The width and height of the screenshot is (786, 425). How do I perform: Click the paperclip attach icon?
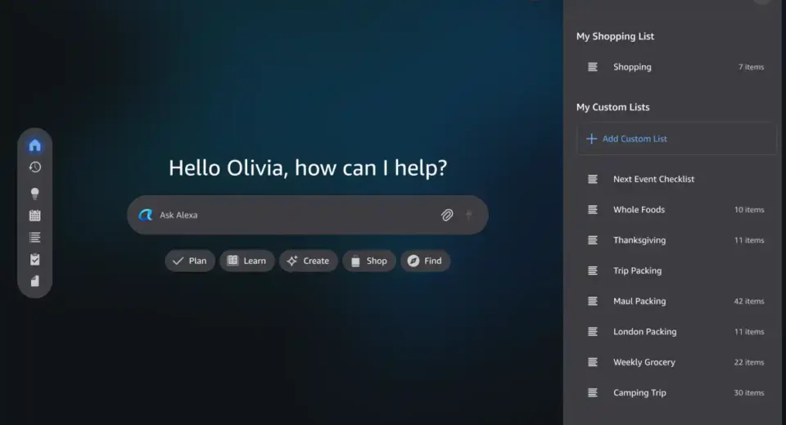tap(447, 215)
